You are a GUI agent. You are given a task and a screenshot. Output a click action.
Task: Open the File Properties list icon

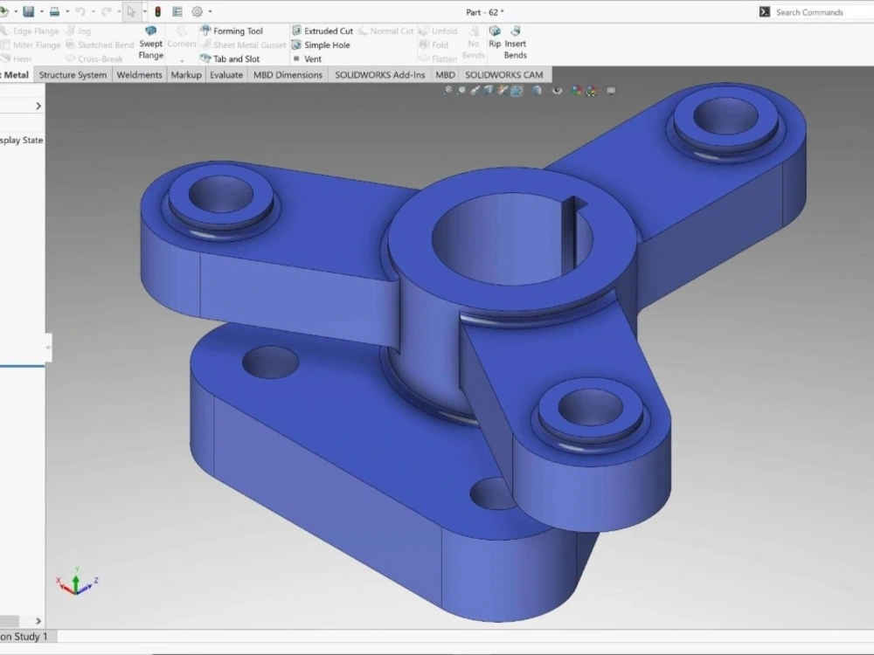click(177, 11)
